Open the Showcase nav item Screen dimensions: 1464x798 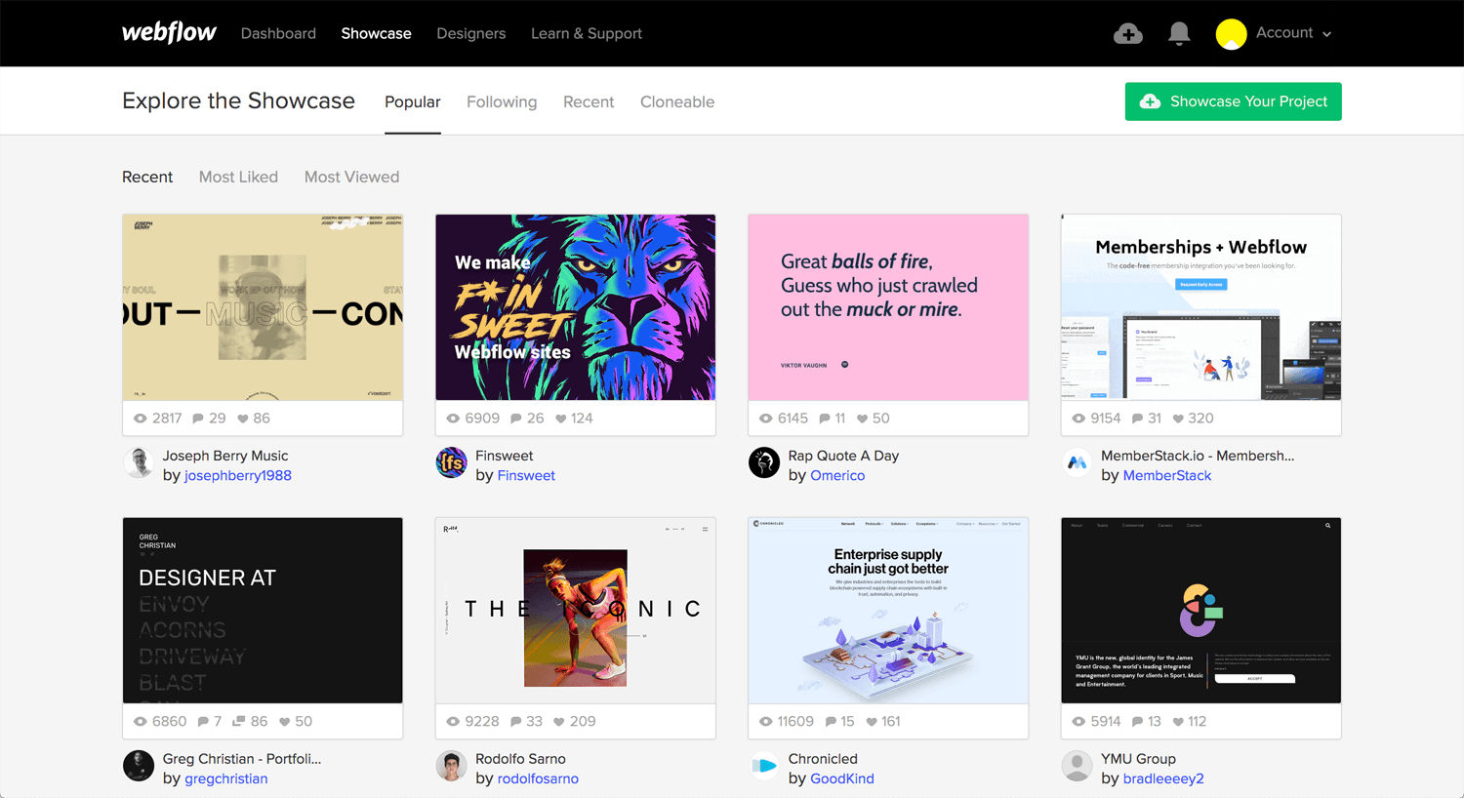376,33
